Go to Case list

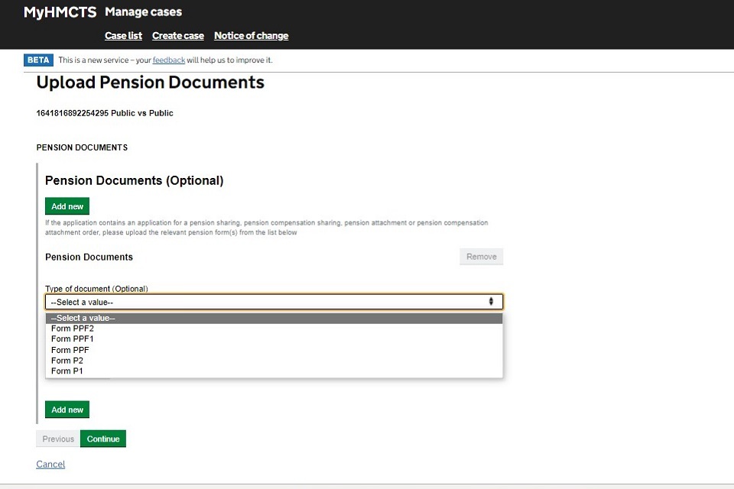coord(123,36)
